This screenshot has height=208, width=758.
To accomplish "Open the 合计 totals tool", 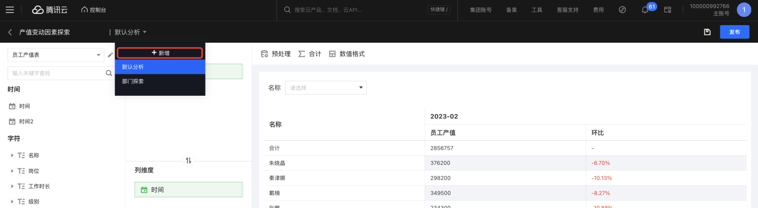I will [x=310, y=54].
